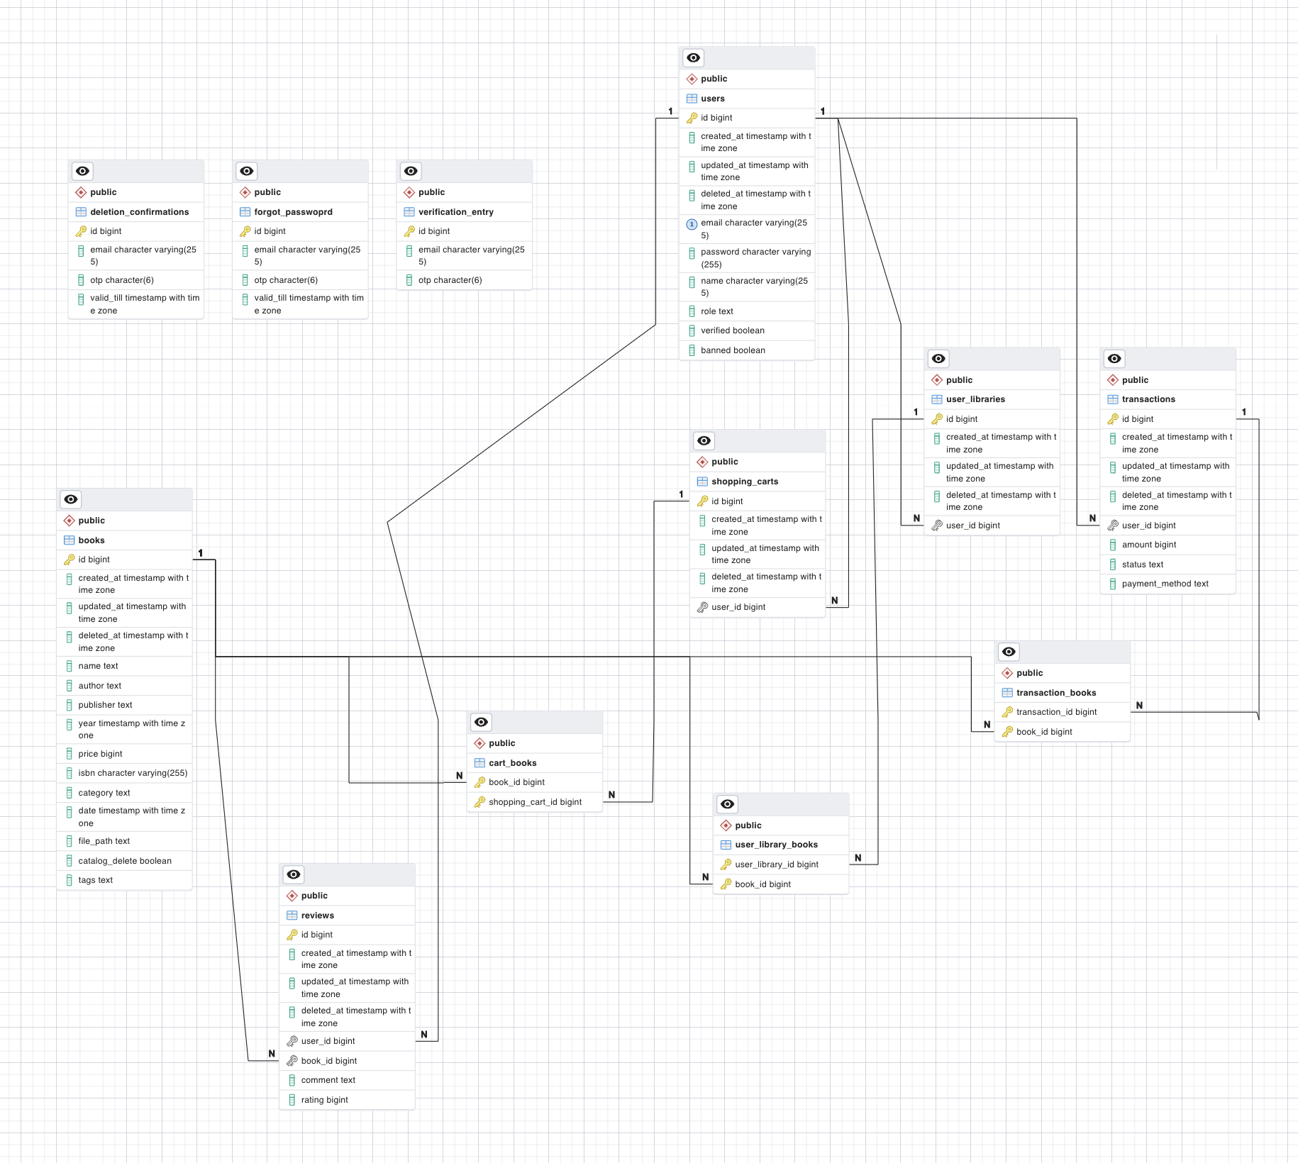Click the key icon of transaction_id column
Screen dimensions: 1298x1163
(x=1007, y=713)
